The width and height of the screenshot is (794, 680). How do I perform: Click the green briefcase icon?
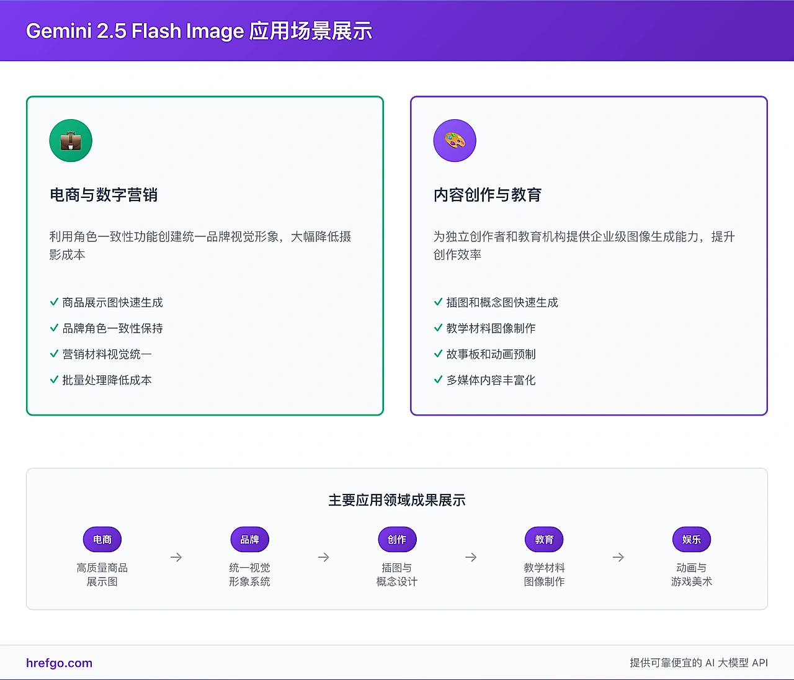[71, 141]
